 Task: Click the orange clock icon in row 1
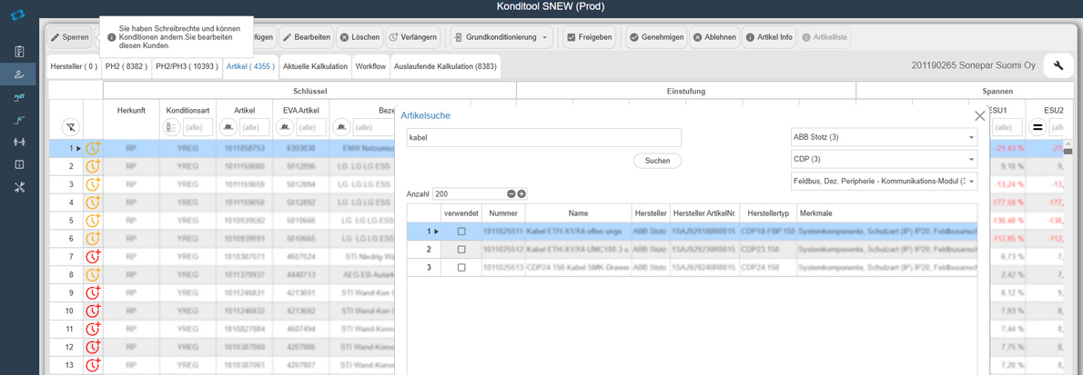(93, 147)
